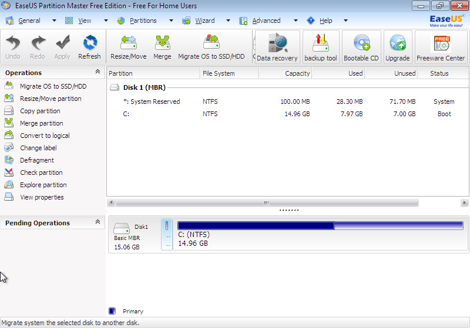
Task: Open the General menu
Action: (x=29, y=21)
